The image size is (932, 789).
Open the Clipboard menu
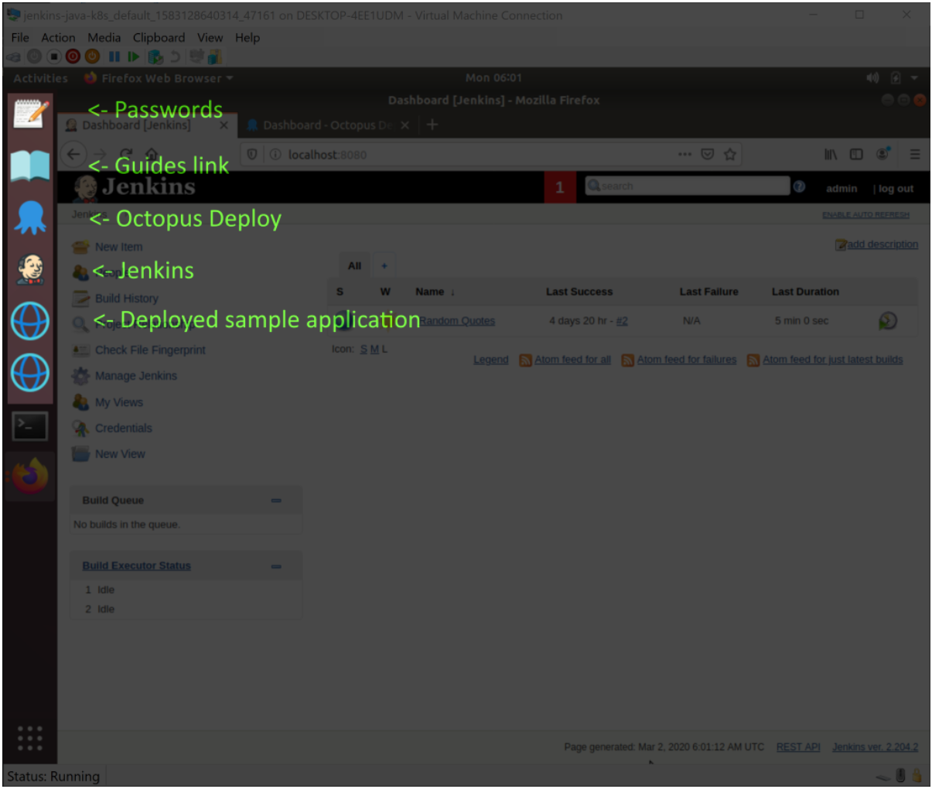tap(159, 38)
